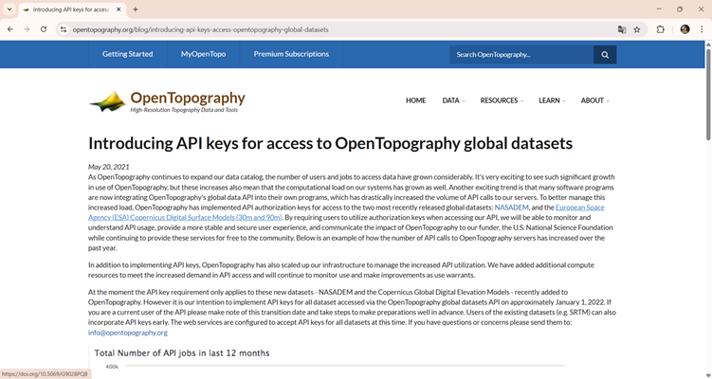This screenshot has height=379, width=712.
Task: Open the MyOpenTopo page
Action: [x=203, y=54]
